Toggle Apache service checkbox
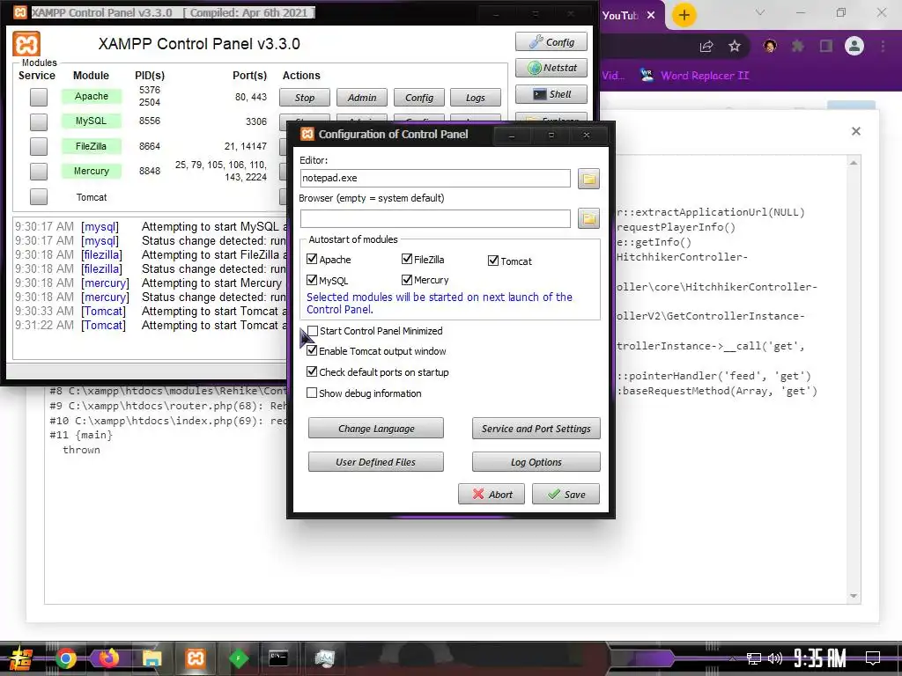Screen dimensions: 902x676 pos(39,97)
